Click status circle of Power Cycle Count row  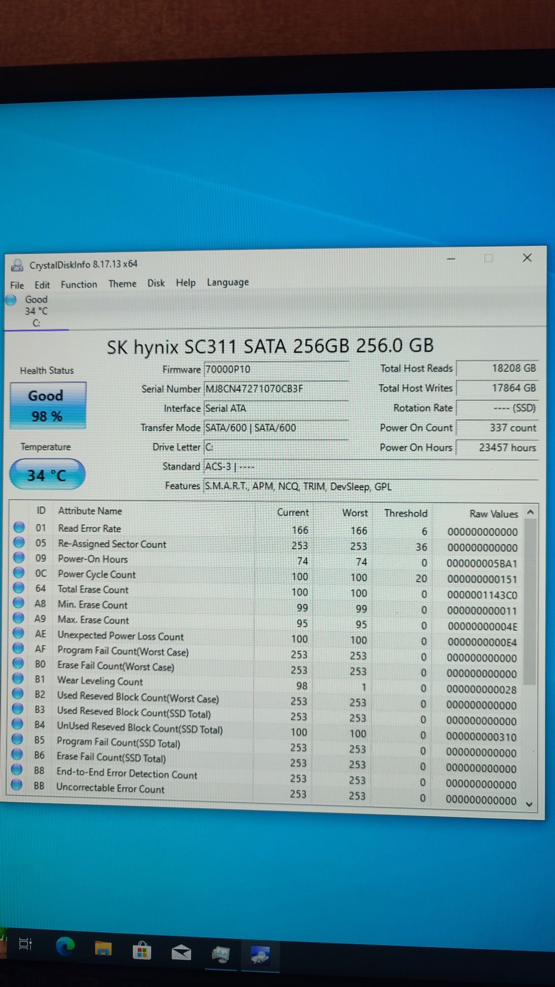[19, 572]
